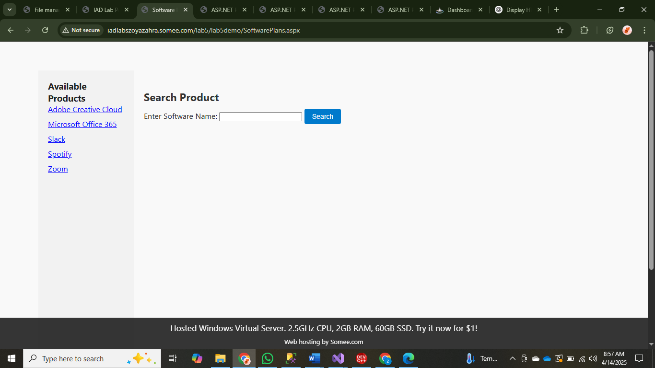This screenshot has height=368, width=655.
Task: Launch Copilot from the taskbar
Action: click(x=197, y=358)
